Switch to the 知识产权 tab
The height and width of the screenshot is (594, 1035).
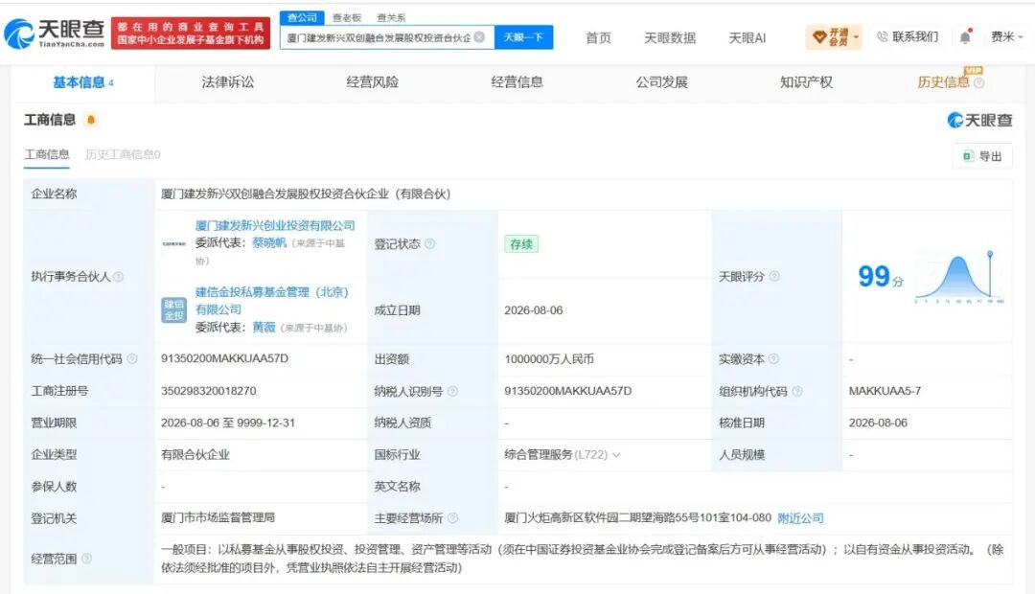[806, 82]
